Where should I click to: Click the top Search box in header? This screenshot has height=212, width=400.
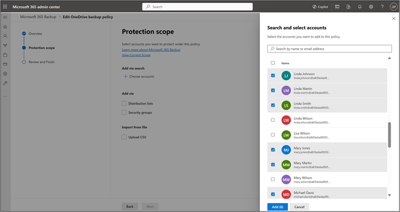198,7
